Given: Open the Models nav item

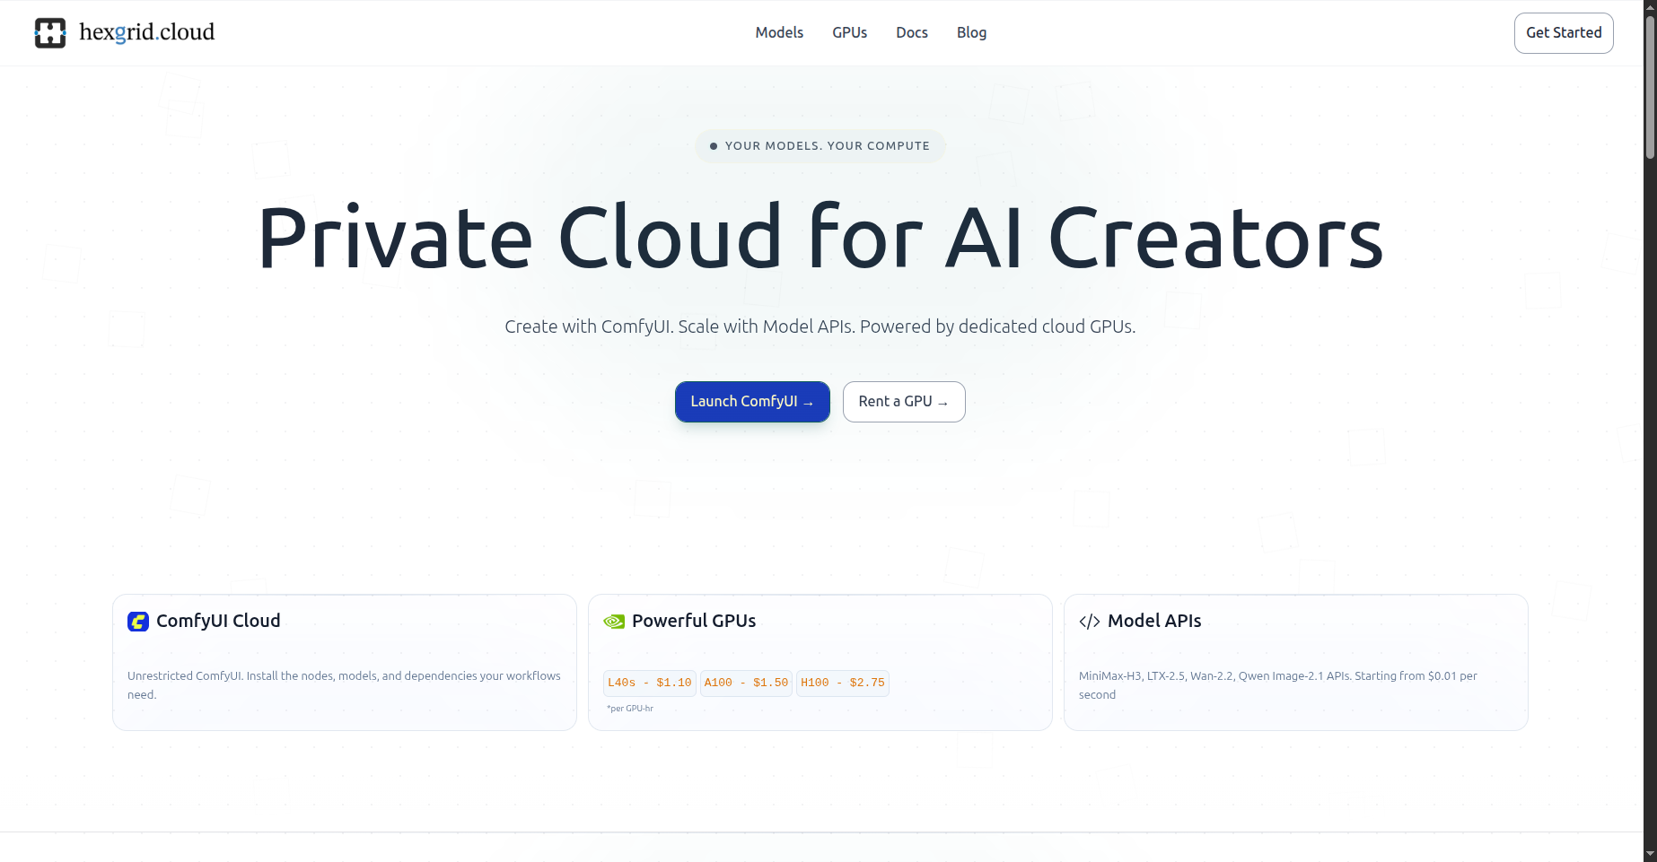Looking at the screenshot, I should coord(779,33).
